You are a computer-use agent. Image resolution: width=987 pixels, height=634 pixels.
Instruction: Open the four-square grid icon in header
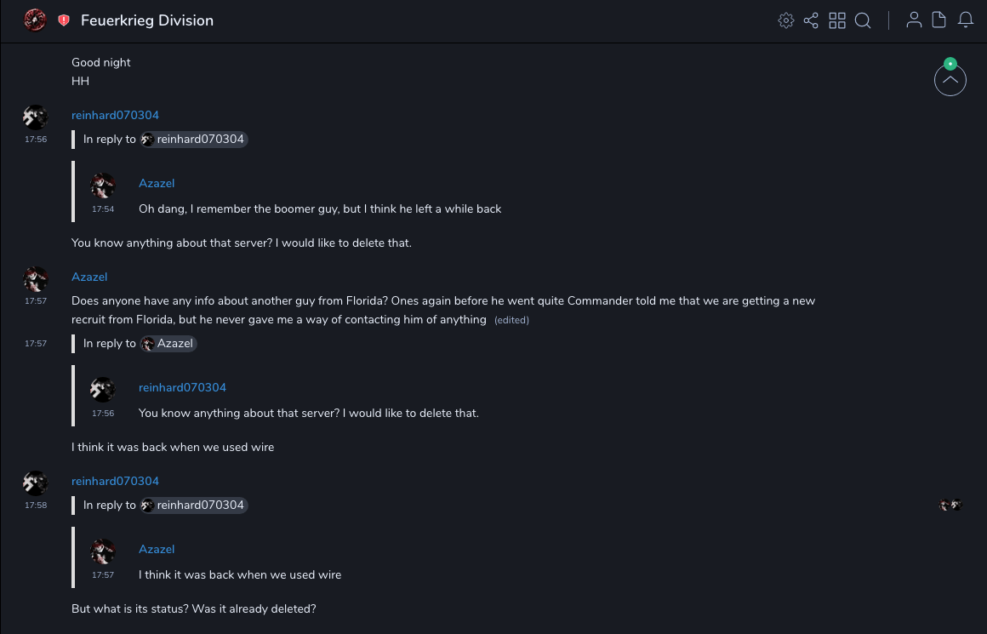[837, 20]
